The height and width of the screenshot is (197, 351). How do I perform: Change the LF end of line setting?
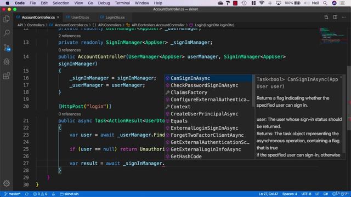point(317,194)
